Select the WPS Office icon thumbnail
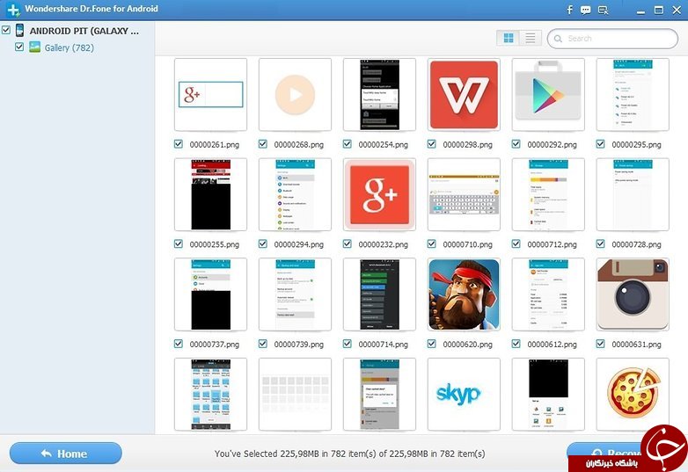The height and width of the screenshot is (472, 688). [464, 95]
